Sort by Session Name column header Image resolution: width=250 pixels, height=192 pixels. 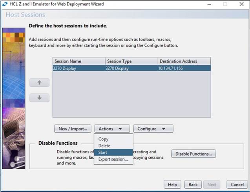tap(79, 61)
